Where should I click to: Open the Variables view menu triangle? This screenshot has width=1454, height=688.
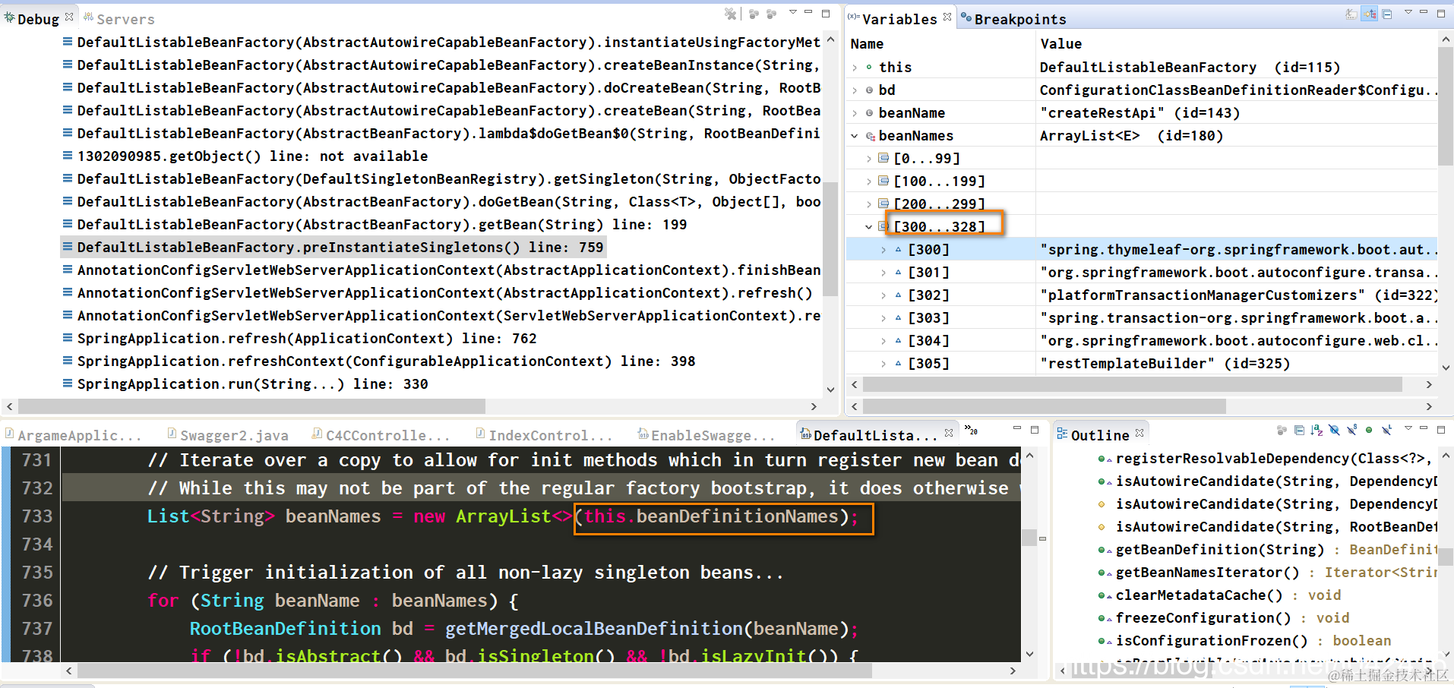click(x=1408, y=12)
